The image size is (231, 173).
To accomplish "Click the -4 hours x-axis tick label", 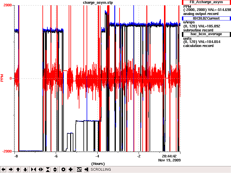I will pos(97,156).
